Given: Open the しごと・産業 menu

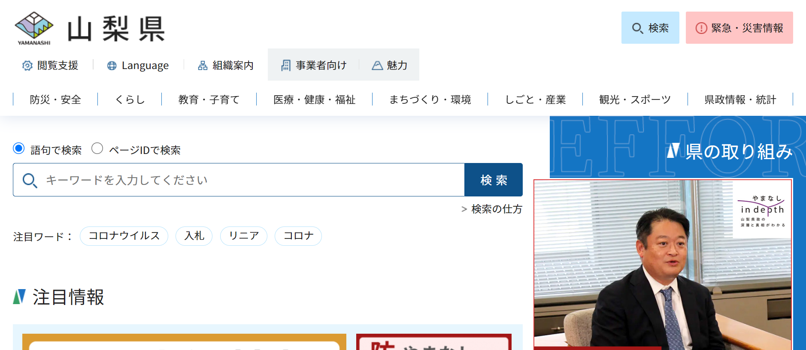Looking at the screenshot, I should click(x=535, y=100).
